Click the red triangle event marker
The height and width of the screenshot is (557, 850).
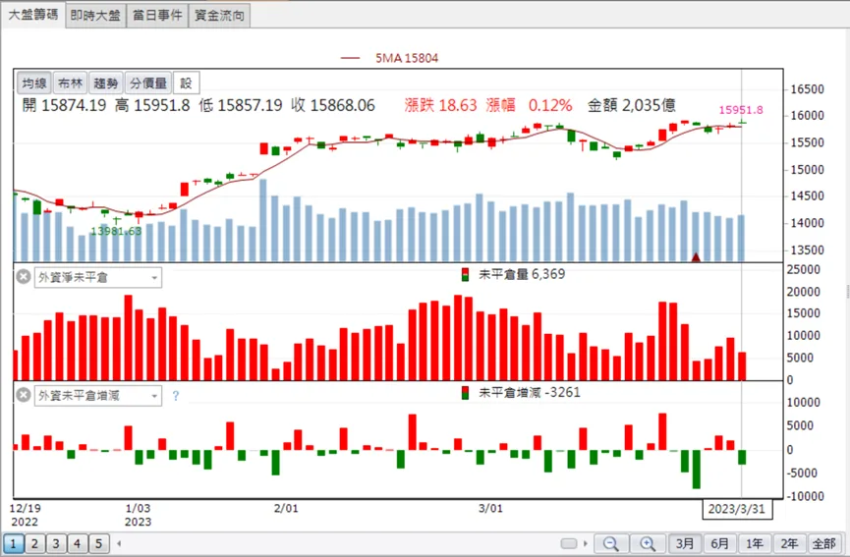696,256
